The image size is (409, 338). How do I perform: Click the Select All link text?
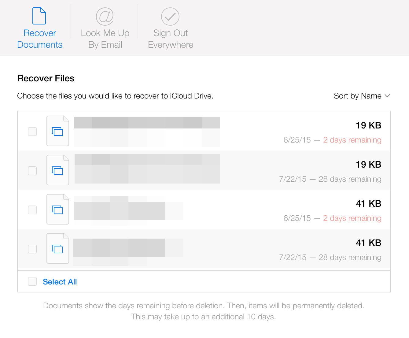click(60, 282)
